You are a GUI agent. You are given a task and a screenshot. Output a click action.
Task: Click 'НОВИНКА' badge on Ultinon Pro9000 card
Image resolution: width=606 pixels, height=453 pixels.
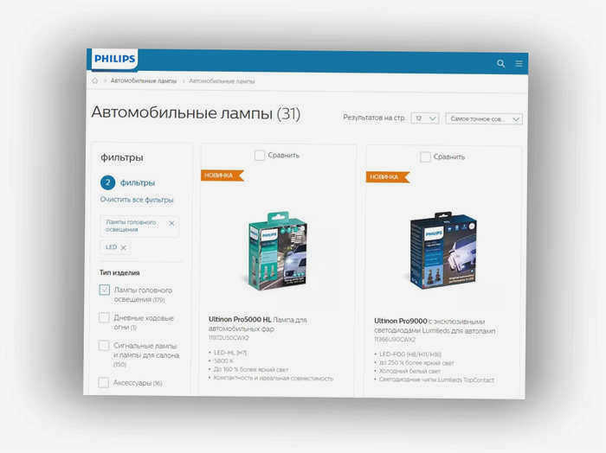click(x=387, y=176)
